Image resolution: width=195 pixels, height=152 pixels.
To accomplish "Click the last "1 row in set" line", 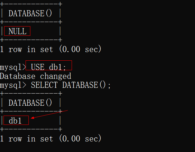I will pos(51,139).
